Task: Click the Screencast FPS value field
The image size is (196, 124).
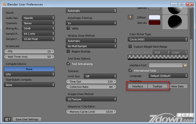Action: pyautogui.click(x=29, y=51)
